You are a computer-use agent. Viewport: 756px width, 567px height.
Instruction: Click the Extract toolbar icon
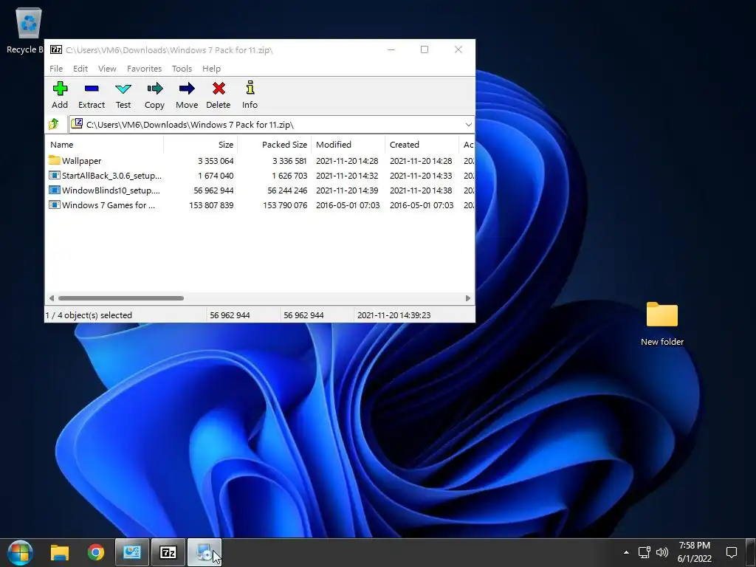tap(92, 89)
